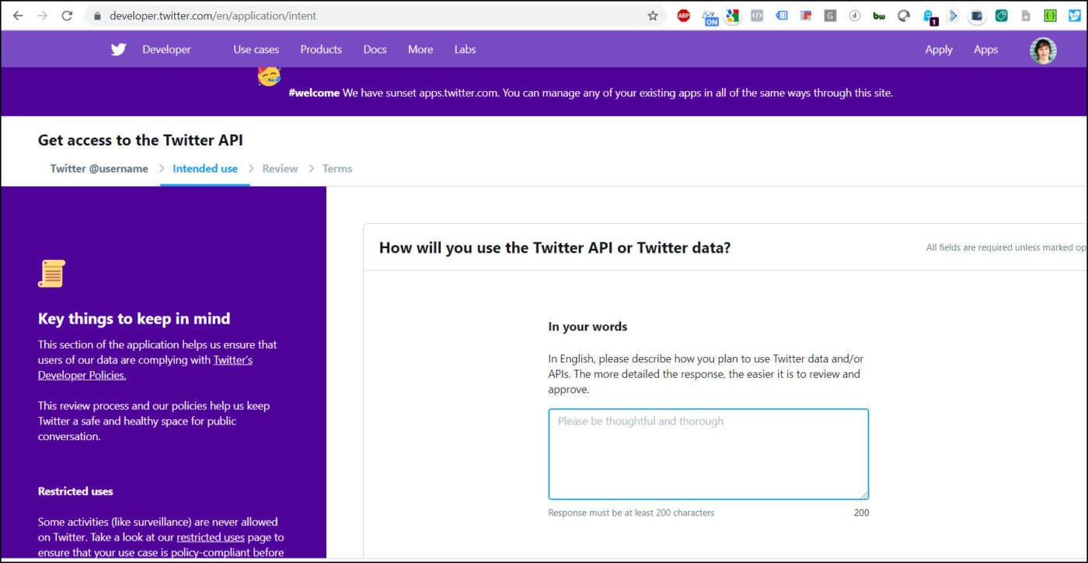Go to the Review step
The height and width of the screenshot is (563, 1088).
pyautogui.click(x=280, y=168)
